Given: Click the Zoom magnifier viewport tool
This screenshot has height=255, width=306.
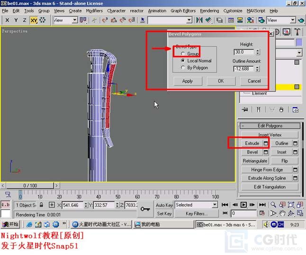Looking at the screenshot, I should [273, 205].
